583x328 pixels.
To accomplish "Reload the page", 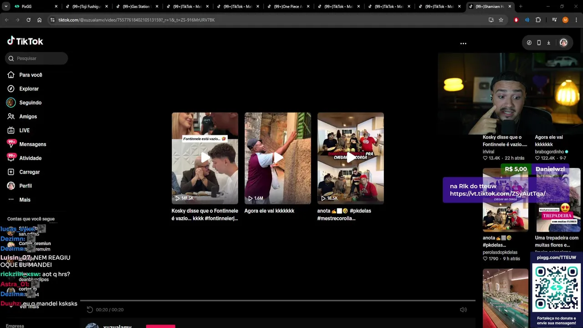I will [28, 20].
